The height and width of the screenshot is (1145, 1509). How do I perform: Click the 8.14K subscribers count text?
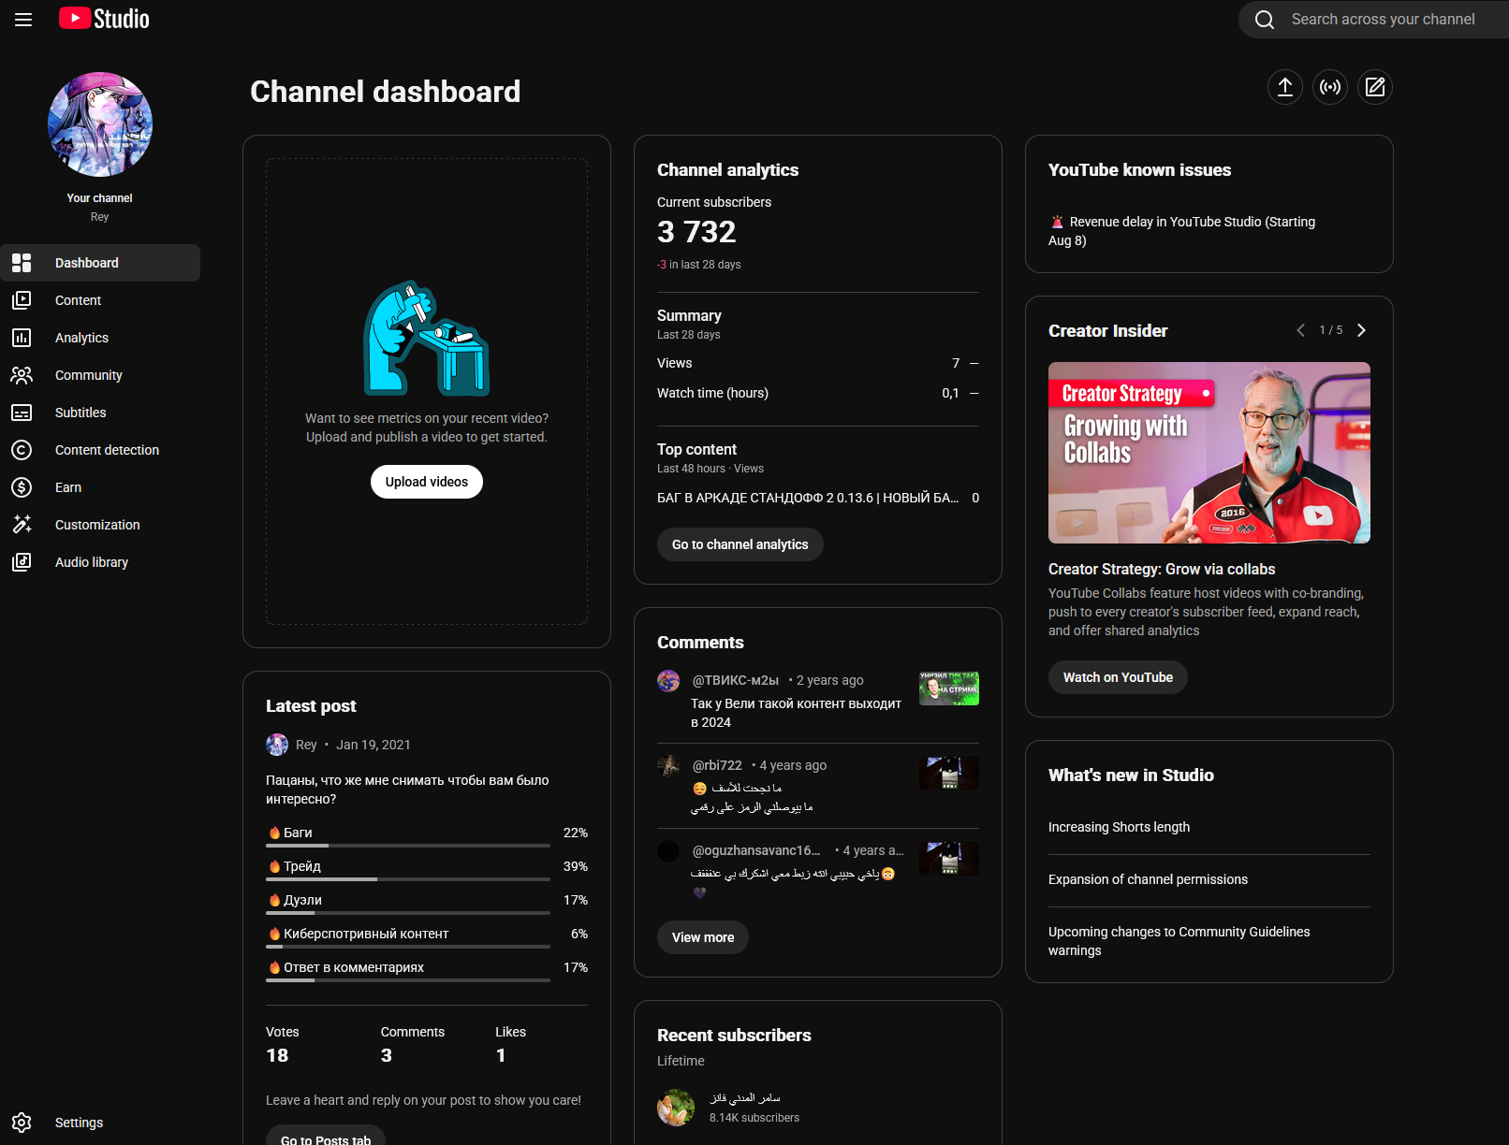tap(754, 1118)
